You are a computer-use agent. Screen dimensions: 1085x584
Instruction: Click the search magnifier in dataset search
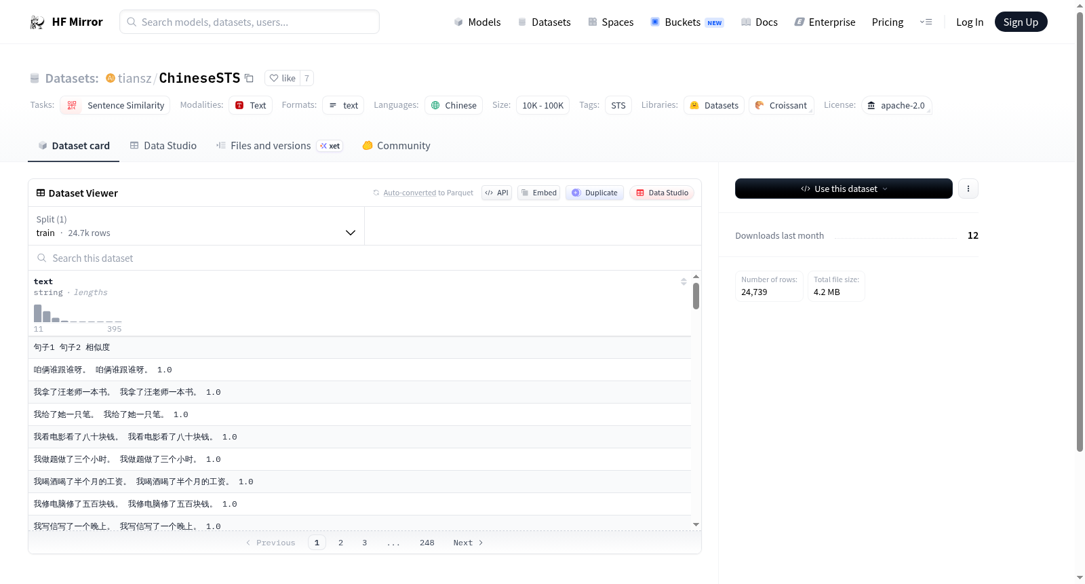(42, 258)
